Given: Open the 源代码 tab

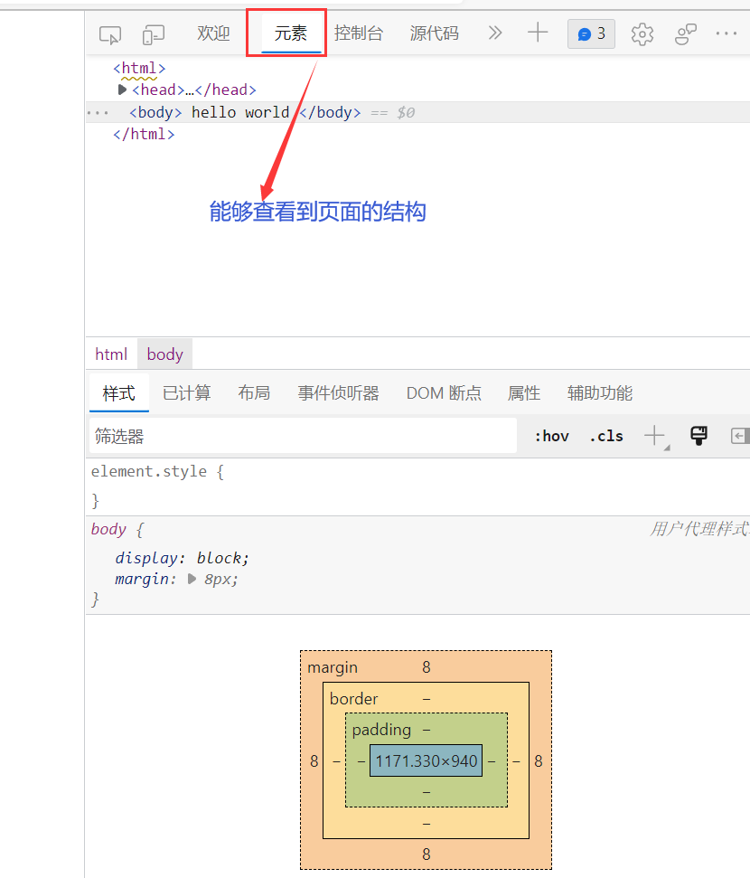Looking at the screenshot, I should pyautogui.click(x=434, y=33).
